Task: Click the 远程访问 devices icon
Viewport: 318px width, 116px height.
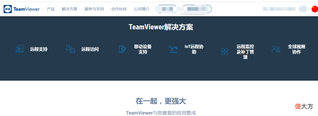Action: 71,49
